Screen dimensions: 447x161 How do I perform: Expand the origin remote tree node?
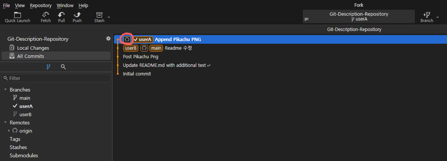[x=9, y=131]
